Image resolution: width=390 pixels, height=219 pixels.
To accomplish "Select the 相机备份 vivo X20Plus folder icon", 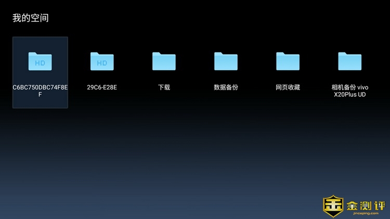I will [349, 61].
